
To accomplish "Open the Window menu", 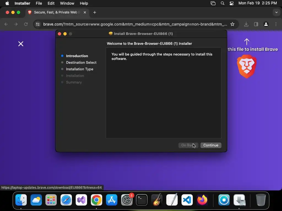I will tap(67, 3).
